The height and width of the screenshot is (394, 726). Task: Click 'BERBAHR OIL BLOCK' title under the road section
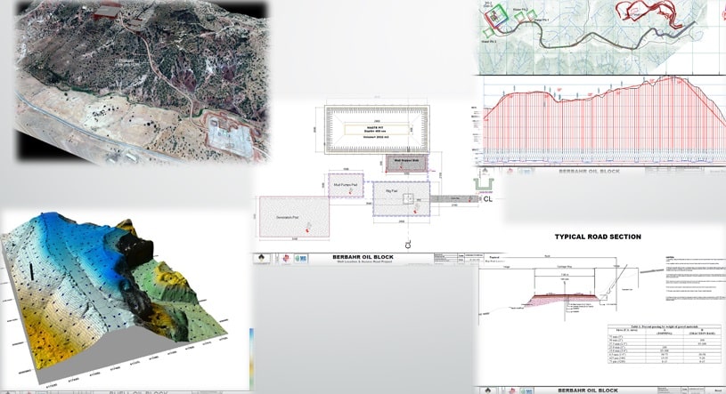588,390
